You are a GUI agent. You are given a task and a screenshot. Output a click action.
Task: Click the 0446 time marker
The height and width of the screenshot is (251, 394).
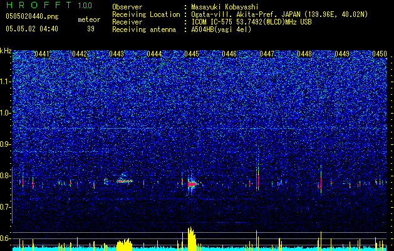229,54
